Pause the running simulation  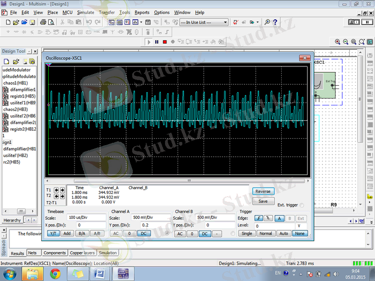[x=157, y=42]
